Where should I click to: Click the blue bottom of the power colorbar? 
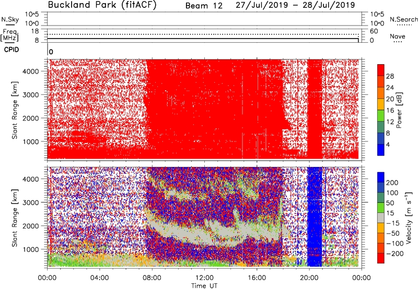(x=381, y=150)
